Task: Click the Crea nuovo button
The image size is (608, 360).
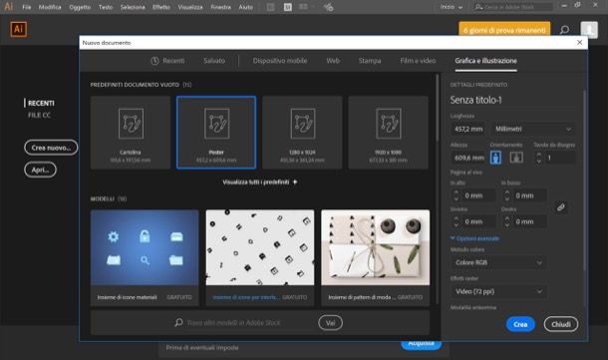Action: (x=51, y=148)
